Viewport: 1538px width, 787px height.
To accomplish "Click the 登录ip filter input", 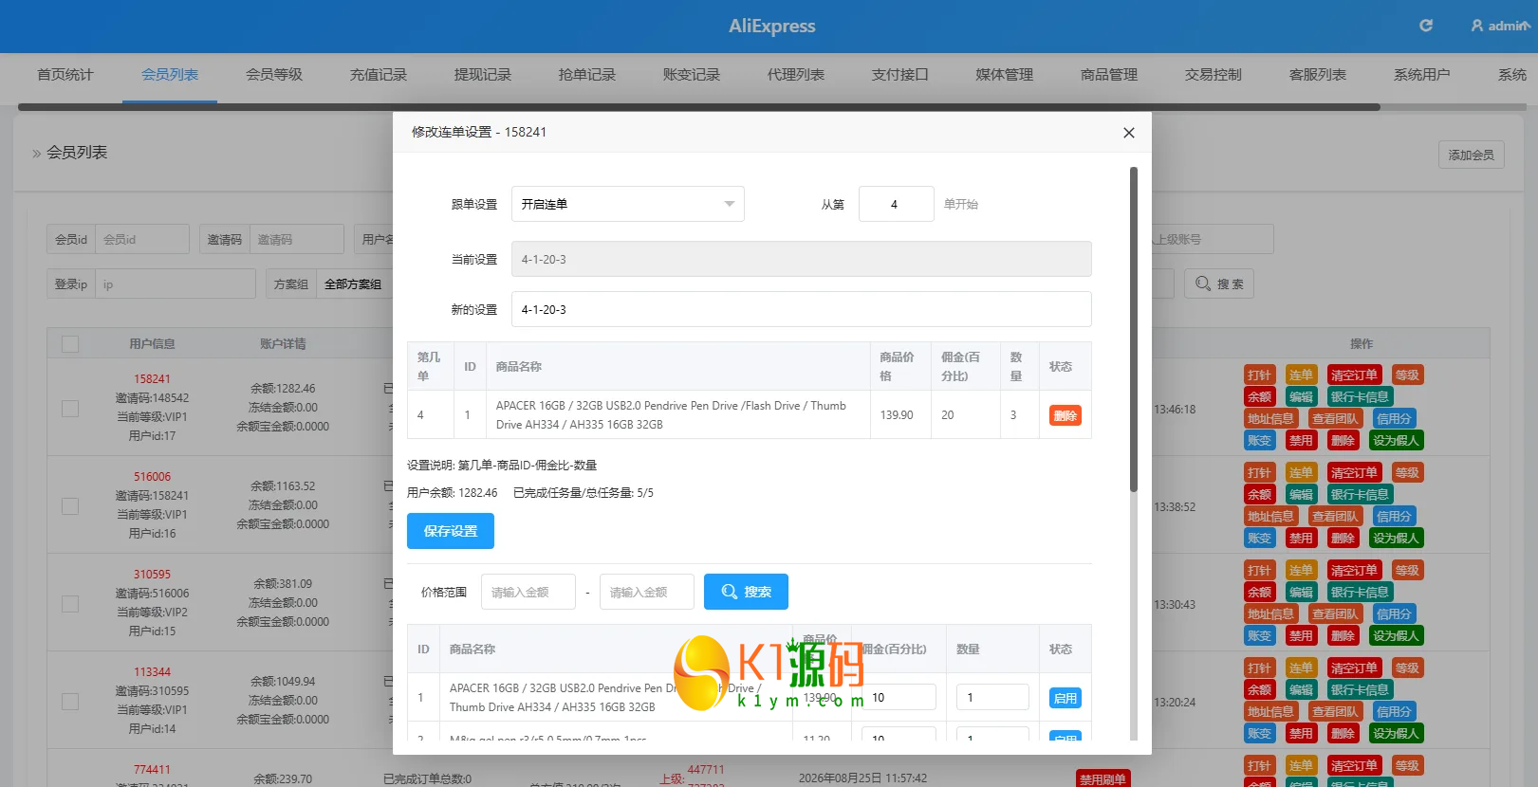I will 175,284.
